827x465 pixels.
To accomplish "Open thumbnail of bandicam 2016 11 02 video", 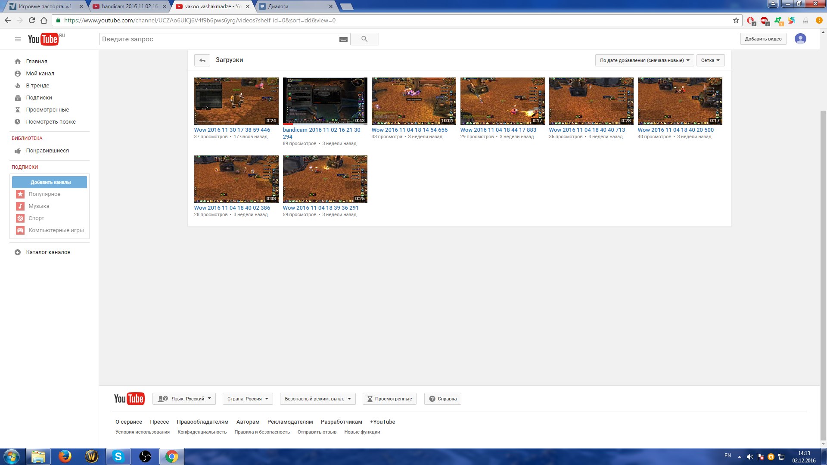I will pyautogui.click(x=325, y=101).
